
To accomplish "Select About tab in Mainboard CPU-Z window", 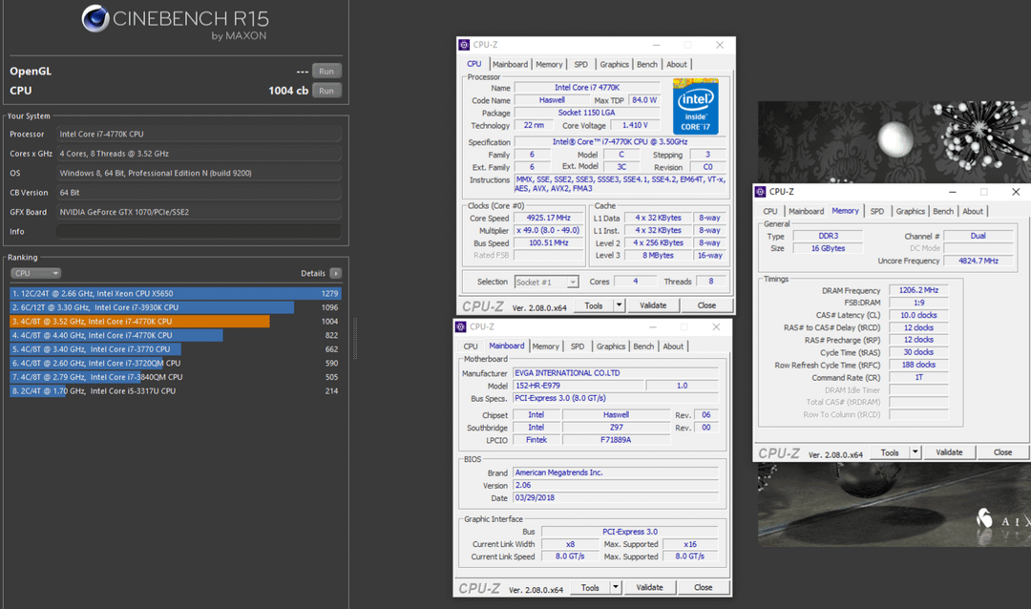I will pyautogui.click(x=673, y=346).
